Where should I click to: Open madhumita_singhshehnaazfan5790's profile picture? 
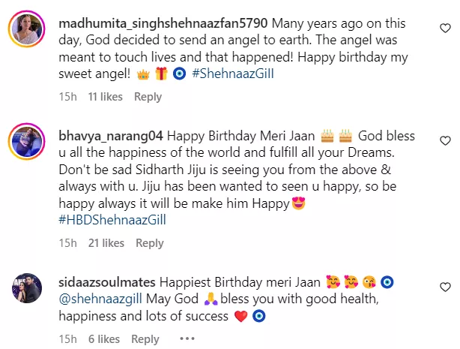click(27, 29)
